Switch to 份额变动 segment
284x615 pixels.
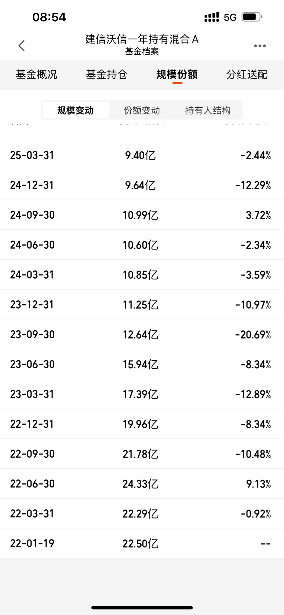coord(142,110)
